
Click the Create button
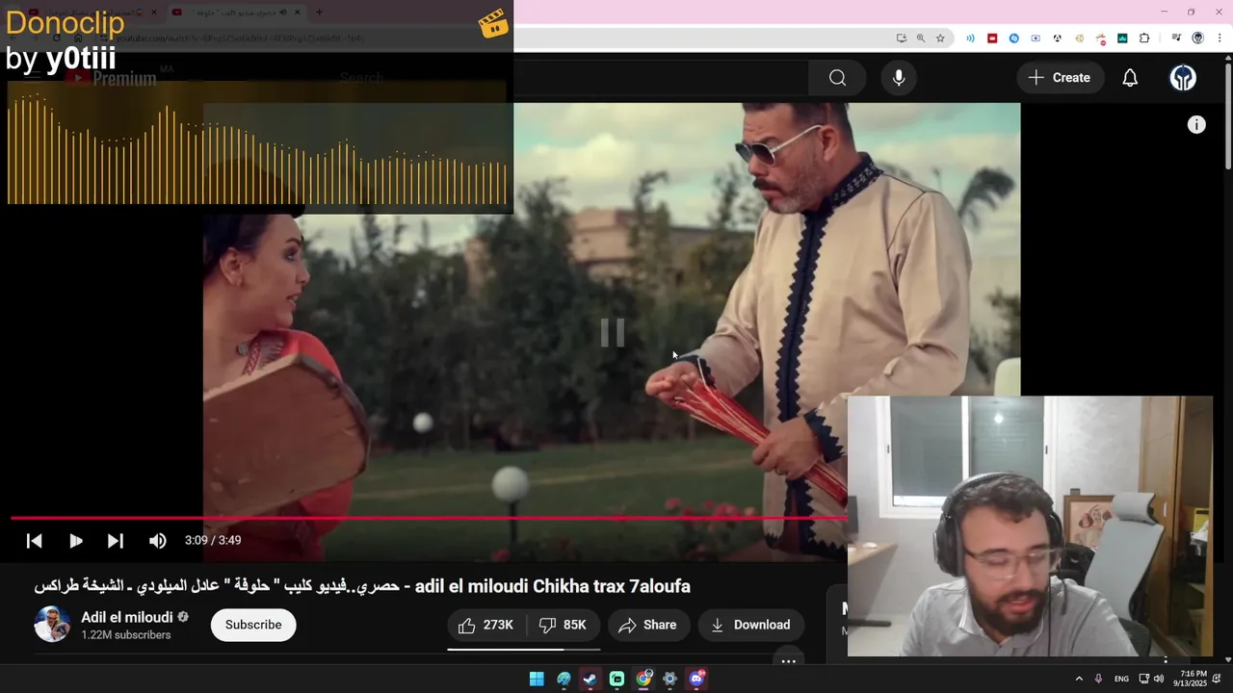(x=1059, y=78)
